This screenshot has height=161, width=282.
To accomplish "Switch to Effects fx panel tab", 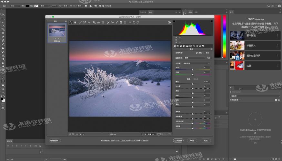I will tap(194, 46).
